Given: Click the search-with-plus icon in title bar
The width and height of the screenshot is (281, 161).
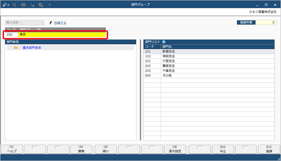Looking at the screenshot, I should 6,5.
